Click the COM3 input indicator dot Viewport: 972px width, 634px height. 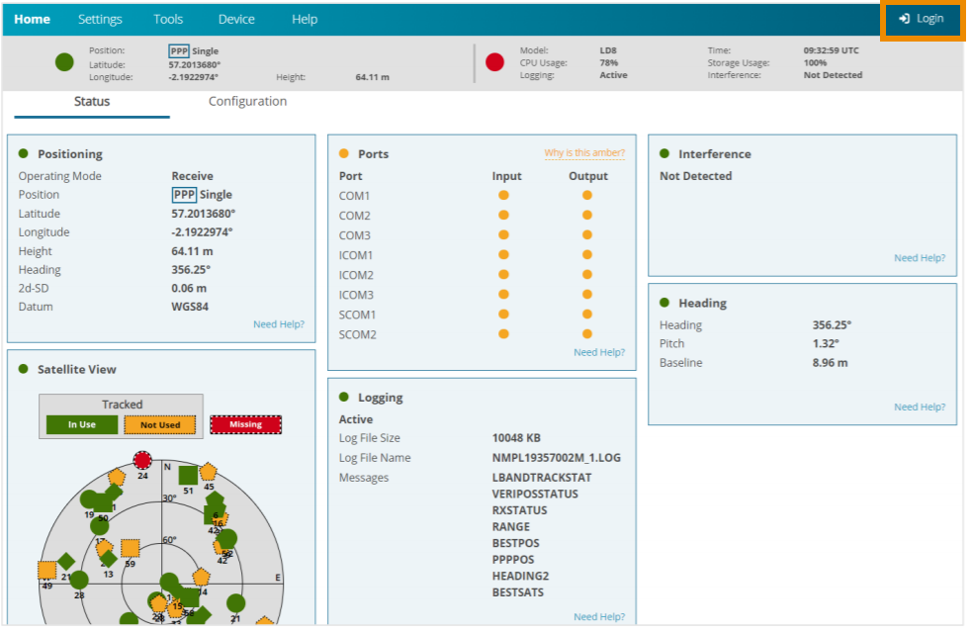[504, 235]
